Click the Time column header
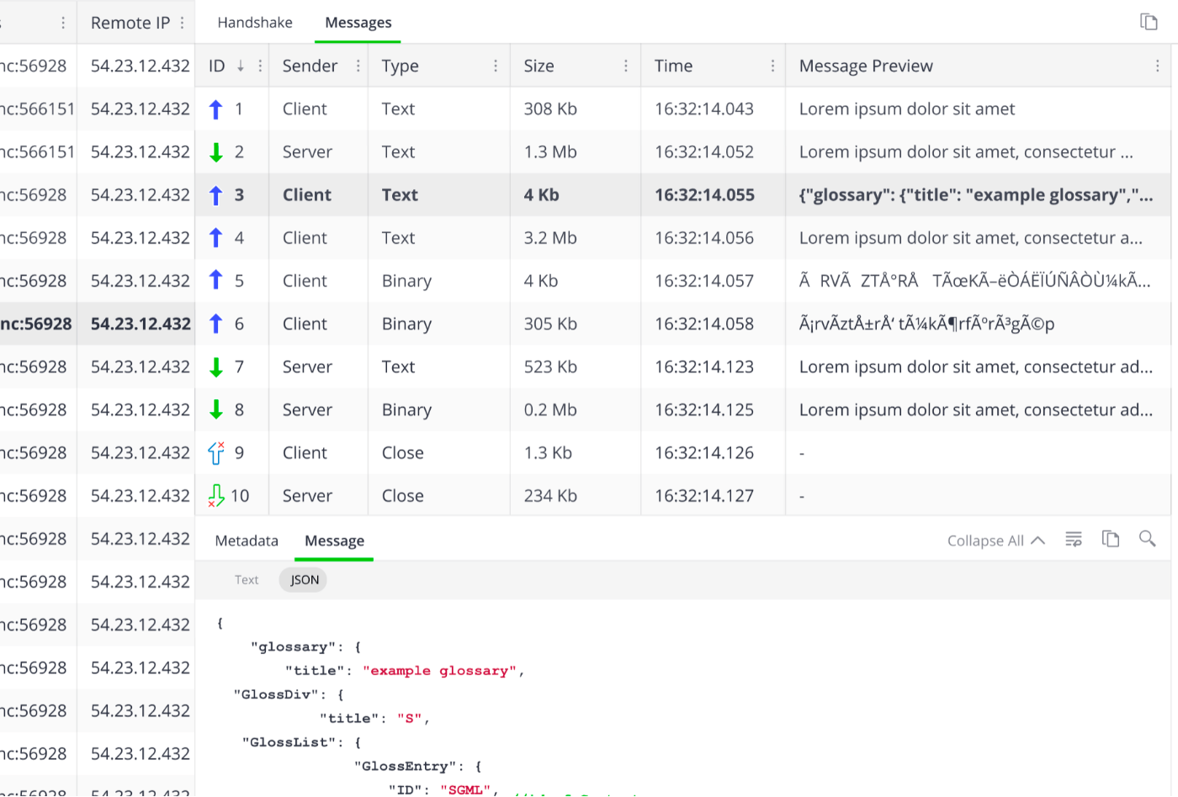 point(673,66)
